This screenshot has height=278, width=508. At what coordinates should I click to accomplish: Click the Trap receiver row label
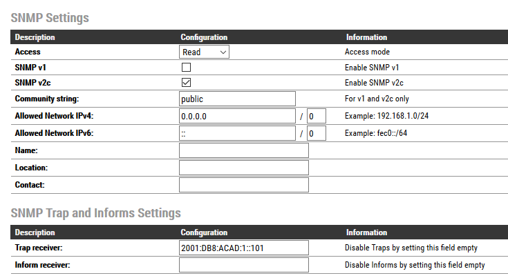pos(41,248)
